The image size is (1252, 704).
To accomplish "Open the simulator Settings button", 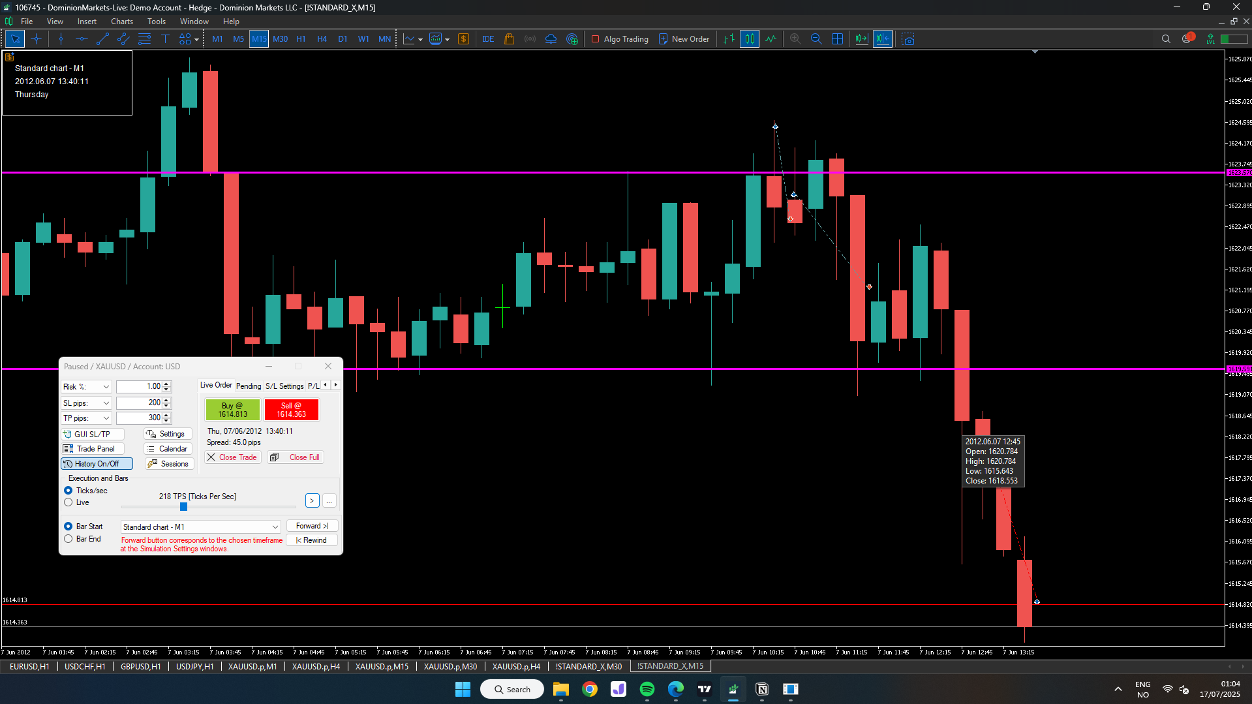I will tap(168, 434).
